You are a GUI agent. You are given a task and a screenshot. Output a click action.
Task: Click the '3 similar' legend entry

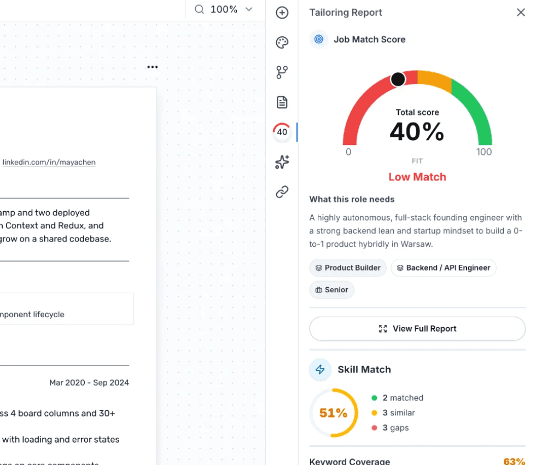point(393,412)
